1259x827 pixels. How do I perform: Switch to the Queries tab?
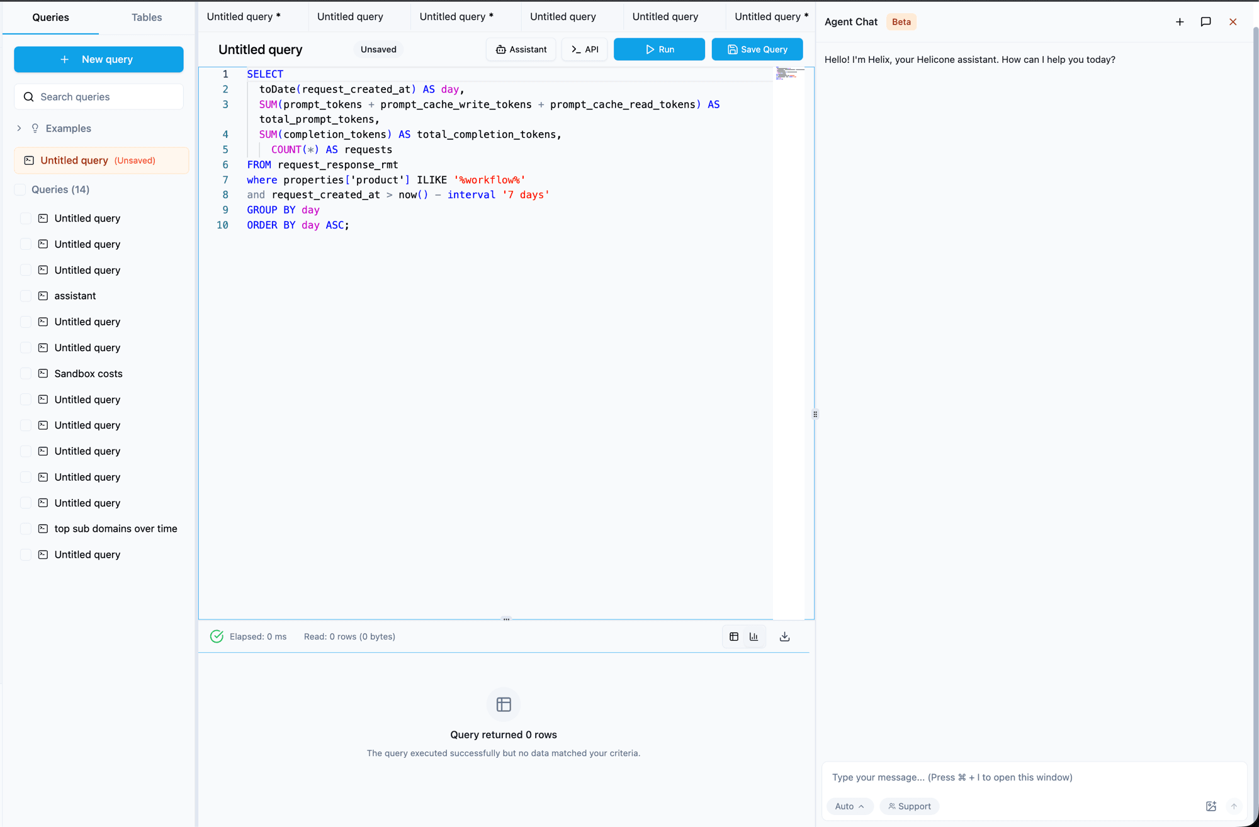pyautogui.click(x=50, y=18)
